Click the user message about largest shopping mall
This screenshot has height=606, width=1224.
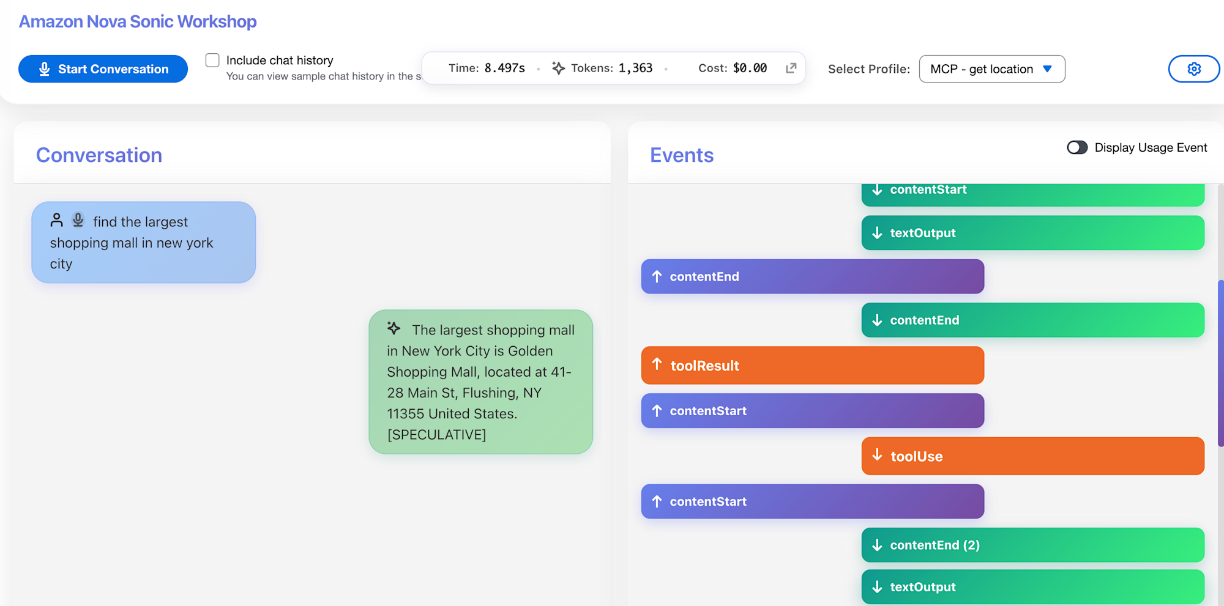[x=143, y=243]
